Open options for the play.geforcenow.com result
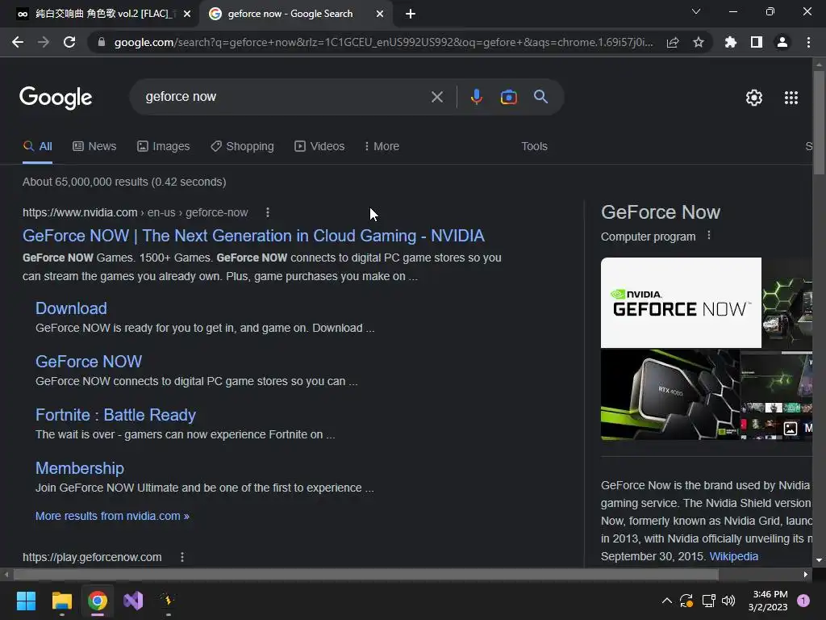 pos(182,557)
